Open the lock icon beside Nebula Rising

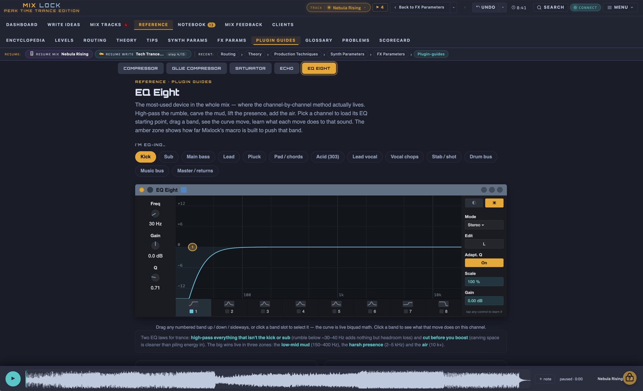coord(630,378)
